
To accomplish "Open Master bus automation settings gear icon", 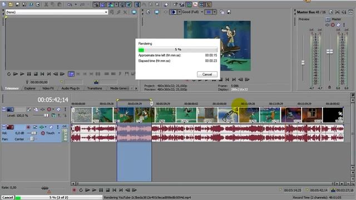I will [x=333, y=25].
